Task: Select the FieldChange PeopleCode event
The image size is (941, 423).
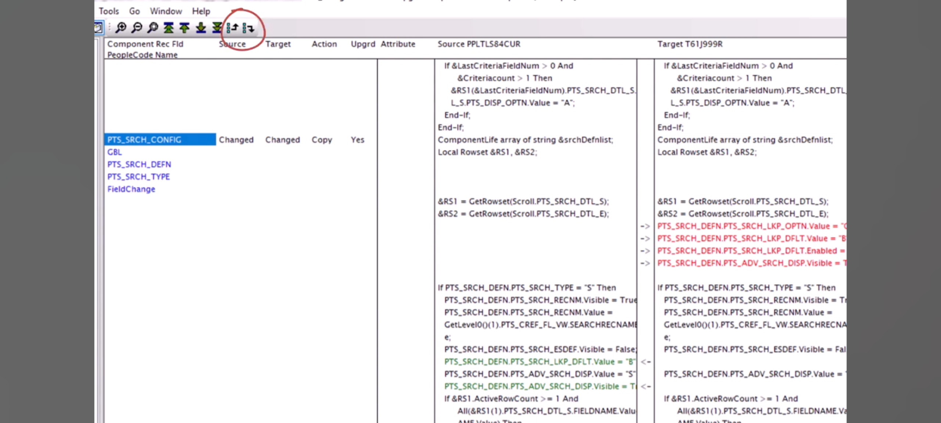Action: (x=131, y=189)
